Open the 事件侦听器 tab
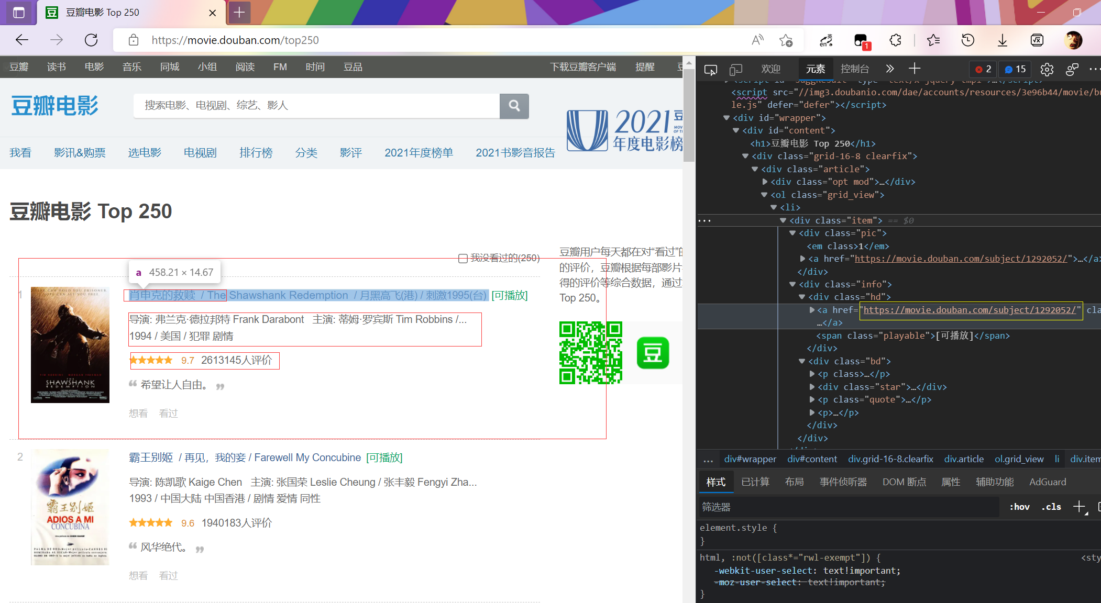 [843, 482]
